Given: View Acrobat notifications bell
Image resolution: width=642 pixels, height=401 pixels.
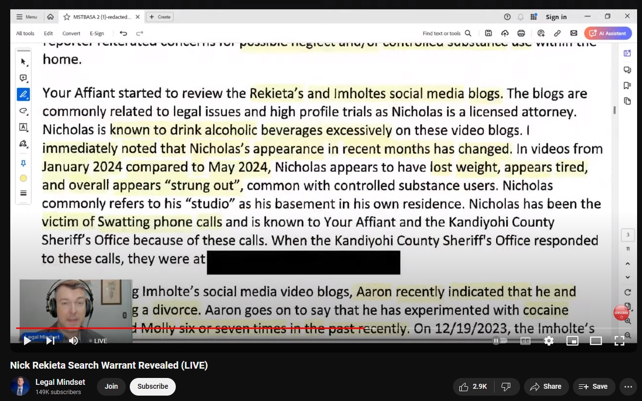Looking at the screenshot, I should click(521, 17).
